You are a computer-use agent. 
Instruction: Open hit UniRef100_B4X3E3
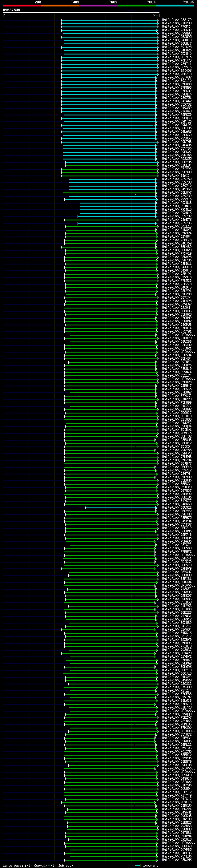click(177, 267)
